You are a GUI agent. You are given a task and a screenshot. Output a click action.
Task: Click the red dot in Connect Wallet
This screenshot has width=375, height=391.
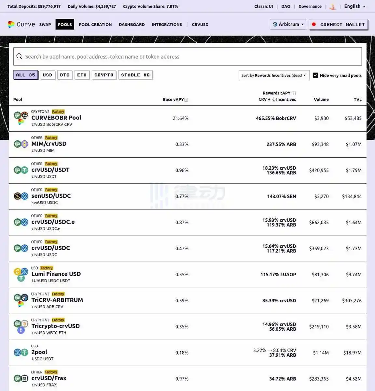314,24
